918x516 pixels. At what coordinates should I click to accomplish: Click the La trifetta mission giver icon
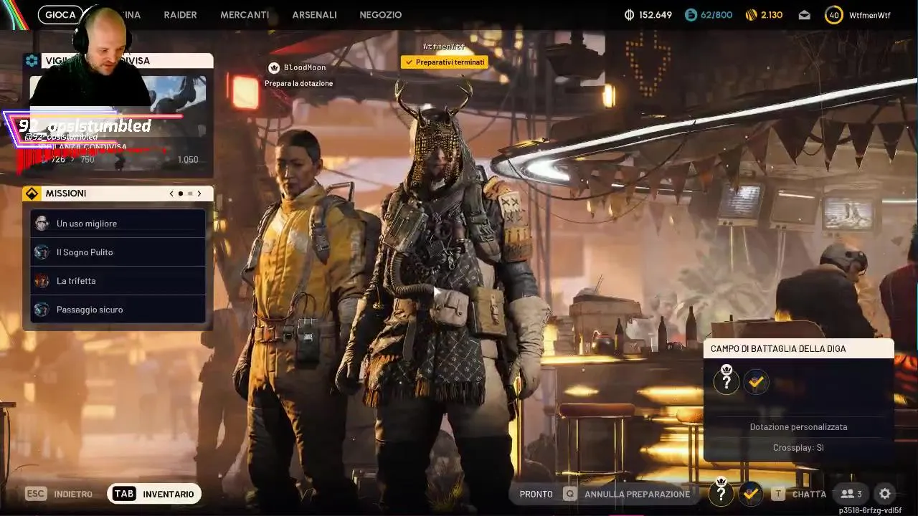pyautogui.click(x=42, y=281)
